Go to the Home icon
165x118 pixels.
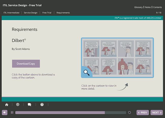point(7,105)
